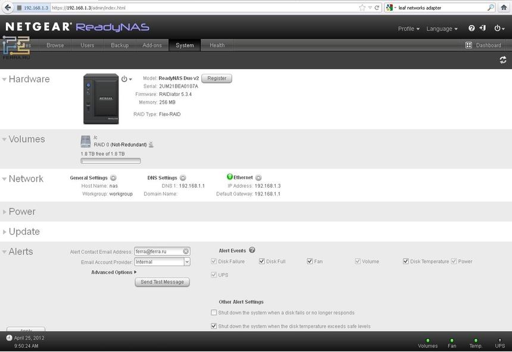Open DNS Settings gear icon

coord(183,177)
